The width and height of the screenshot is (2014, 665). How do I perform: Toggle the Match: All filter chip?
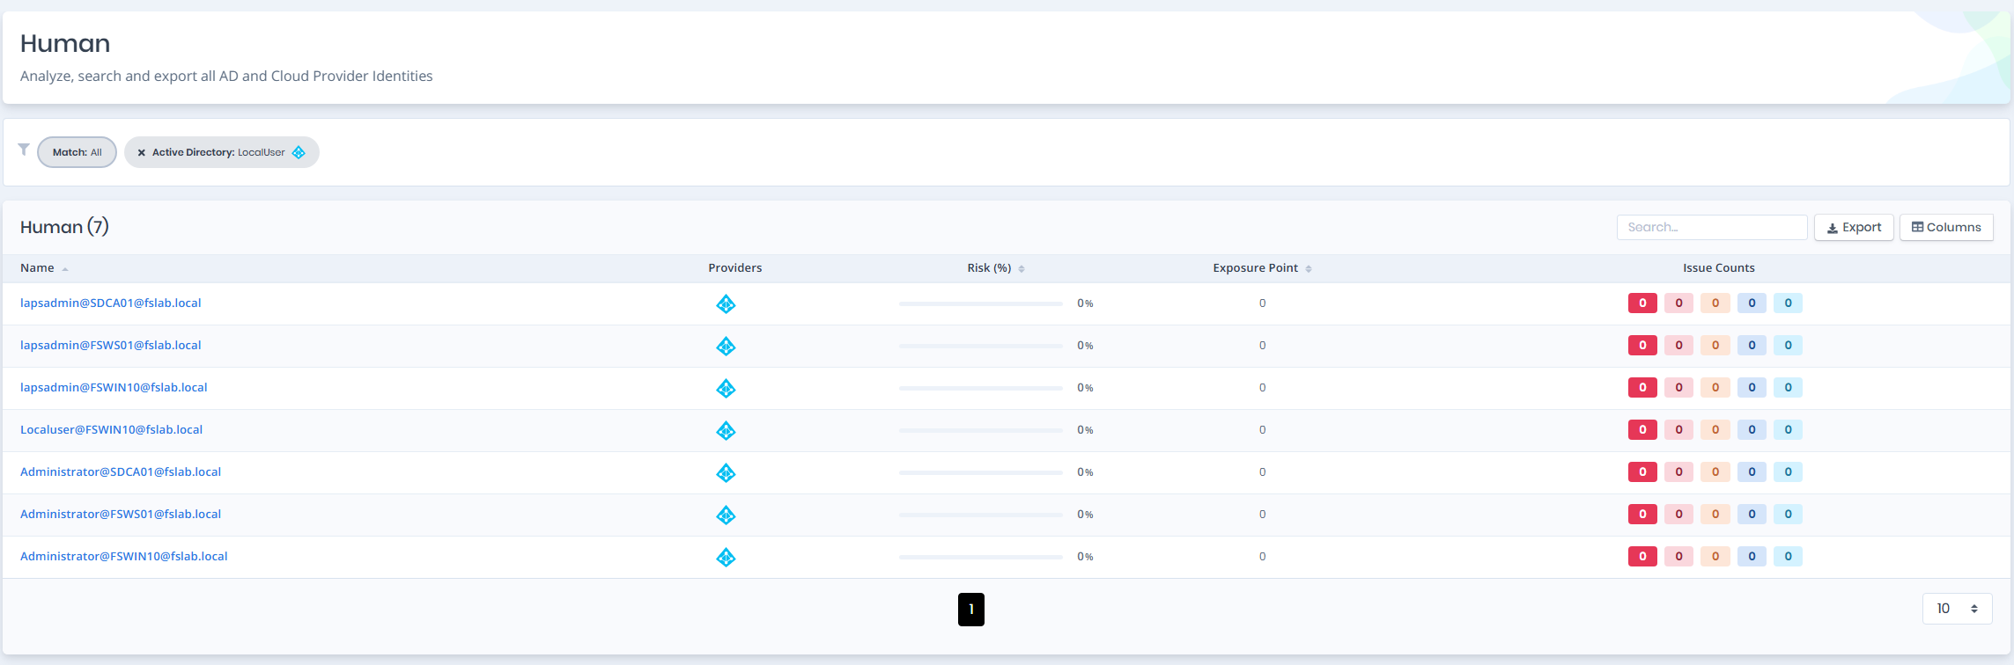[77, 152]
